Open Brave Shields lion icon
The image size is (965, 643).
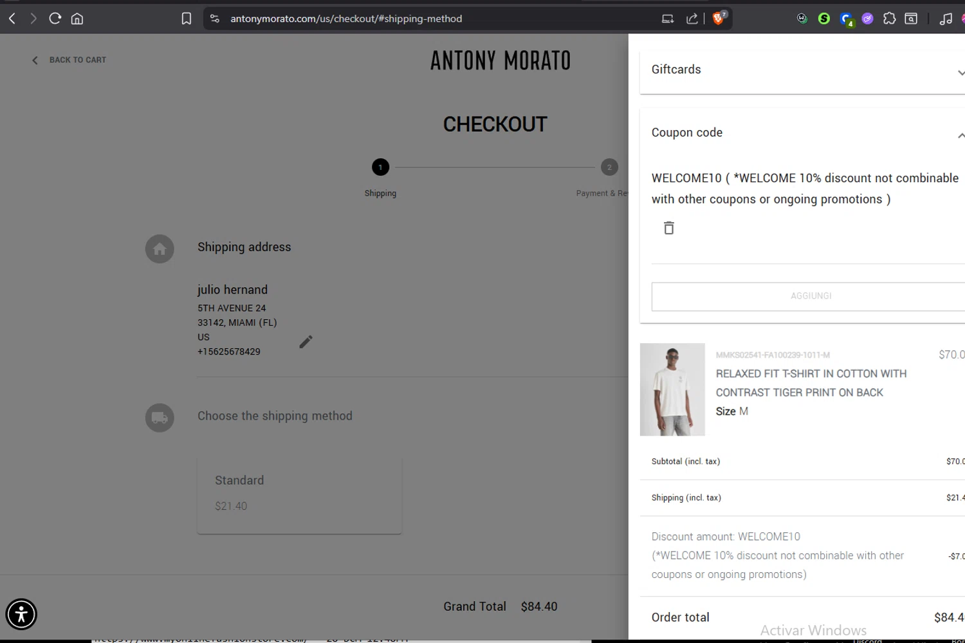click(719, 18)
